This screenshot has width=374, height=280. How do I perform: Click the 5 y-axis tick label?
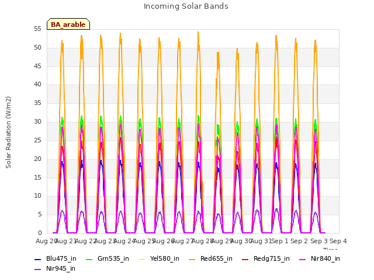pos(40,215)
